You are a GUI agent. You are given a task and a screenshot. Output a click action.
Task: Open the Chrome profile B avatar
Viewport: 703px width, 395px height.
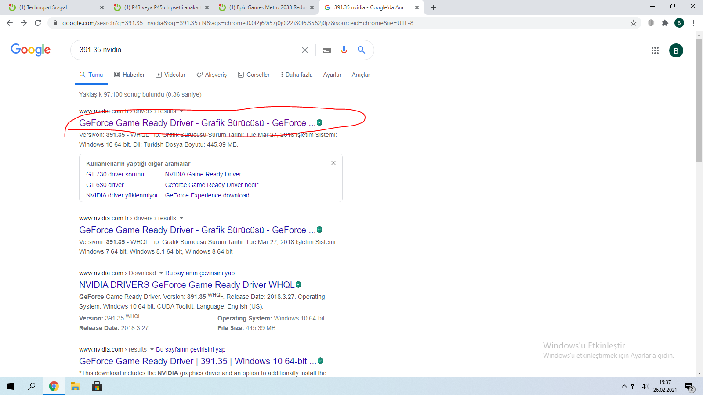pyautogui.click(x=679, y=23)
